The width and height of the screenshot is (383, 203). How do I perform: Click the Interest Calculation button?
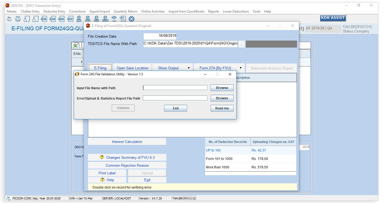127,142
